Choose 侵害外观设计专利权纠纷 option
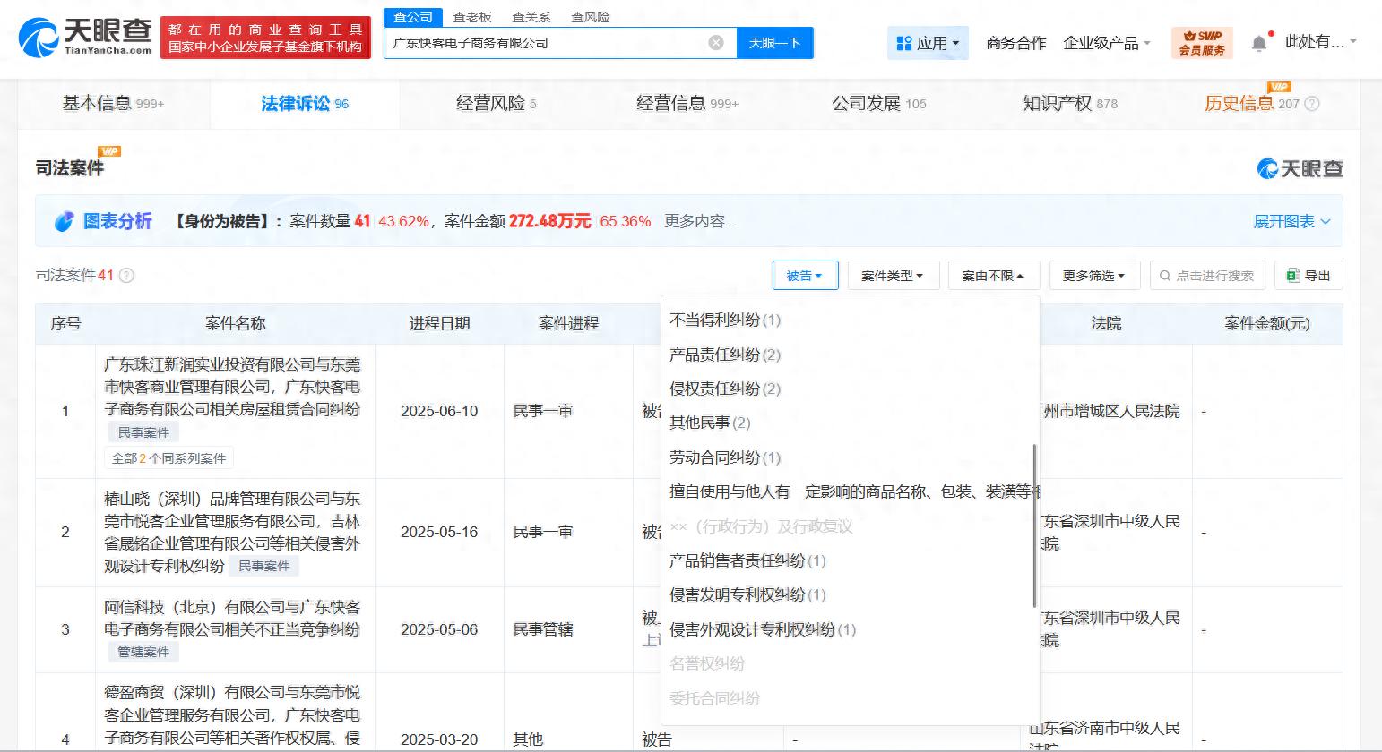The height and width of the screenshot is (752, 1382). [x=762, y=629]
